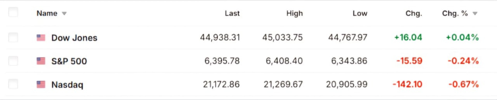
Task: Click S&P 500 percent change -0.24%
Action: coord(463,61)
